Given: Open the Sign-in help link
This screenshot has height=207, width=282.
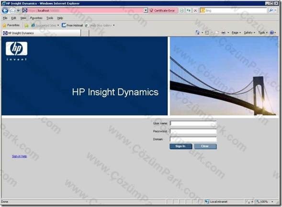Looking at the screenshot, I should (20, 156).
